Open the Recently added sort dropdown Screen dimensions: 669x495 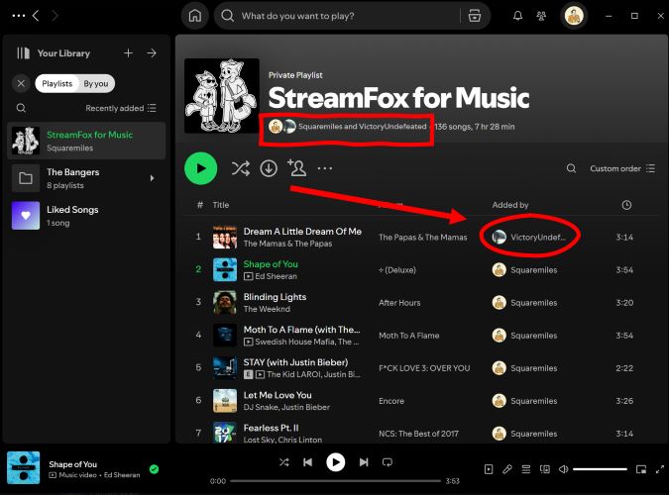[x=121, y=108]
